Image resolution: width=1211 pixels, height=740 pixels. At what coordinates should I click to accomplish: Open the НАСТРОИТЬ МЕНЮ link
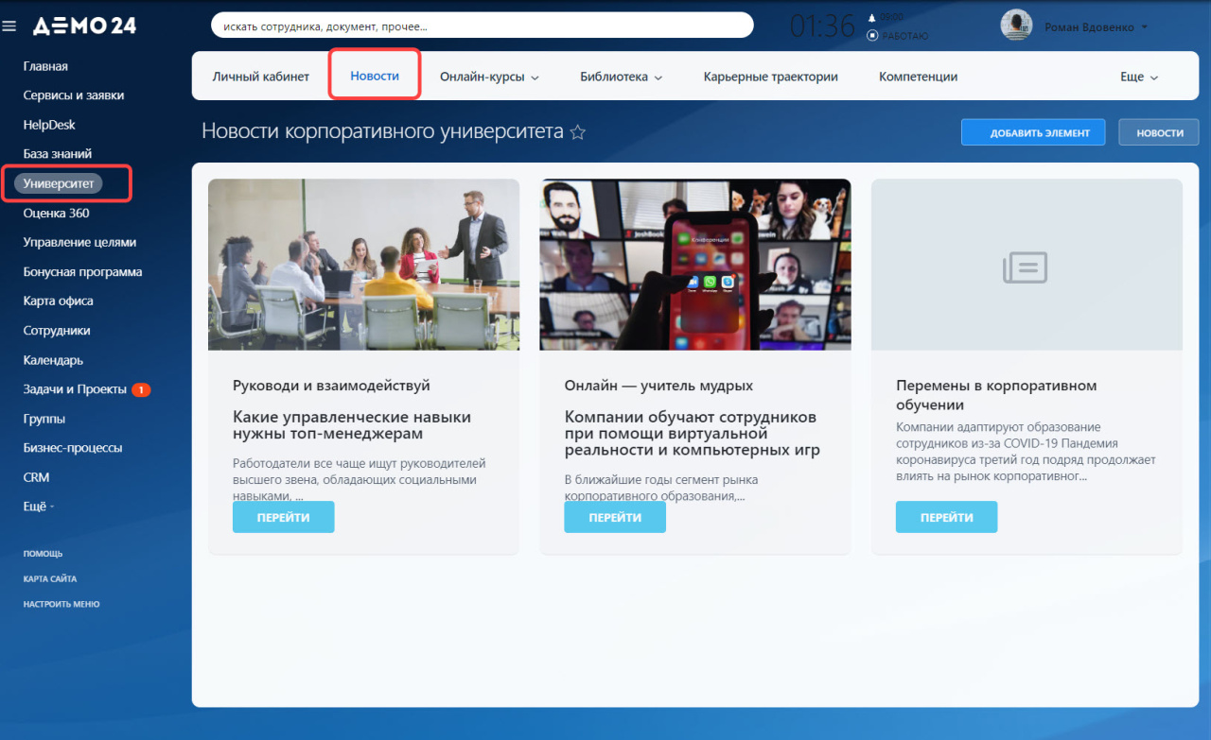61,604
